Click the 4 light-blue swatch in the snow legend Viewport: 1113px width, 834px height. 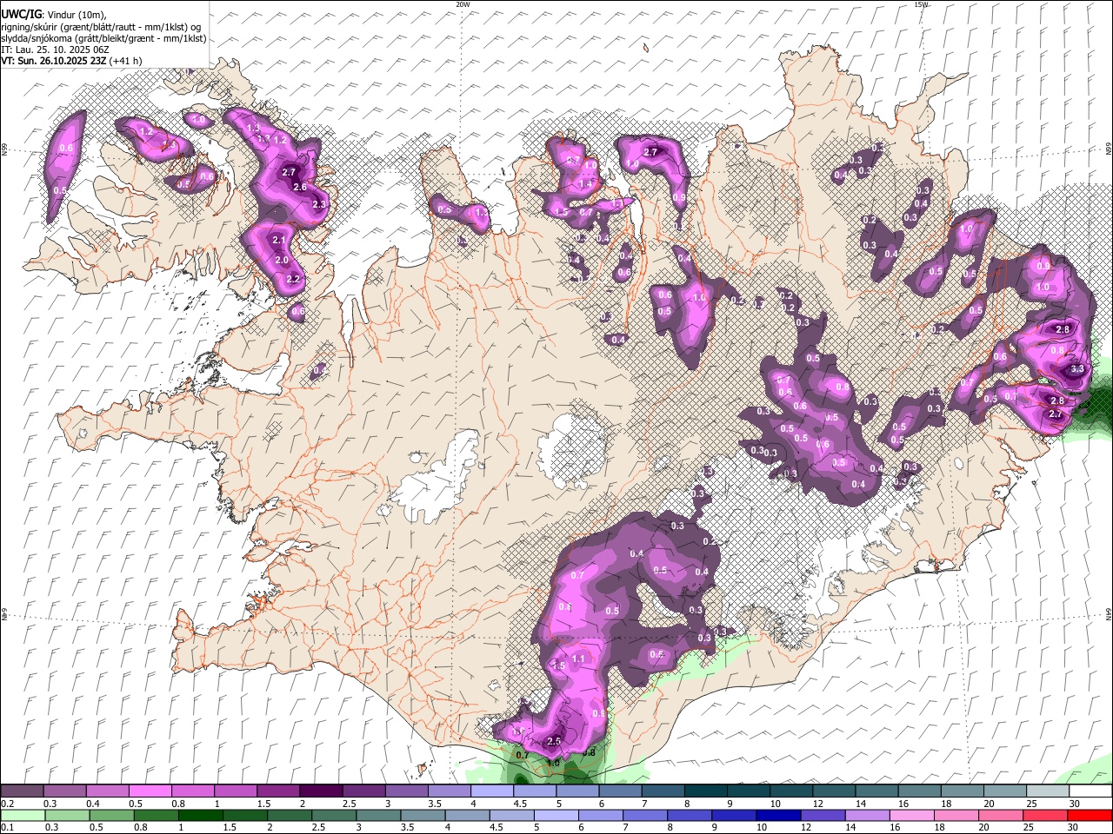(x=490, y=791)
